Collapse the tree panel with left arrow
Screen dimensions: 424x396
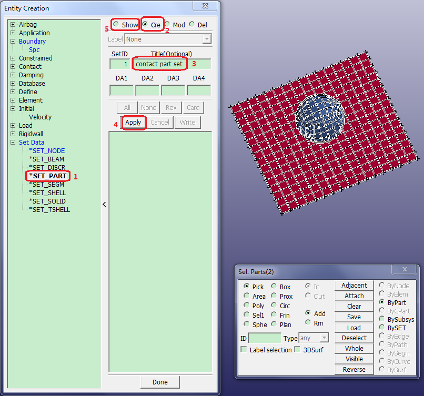tap(104, 204)
